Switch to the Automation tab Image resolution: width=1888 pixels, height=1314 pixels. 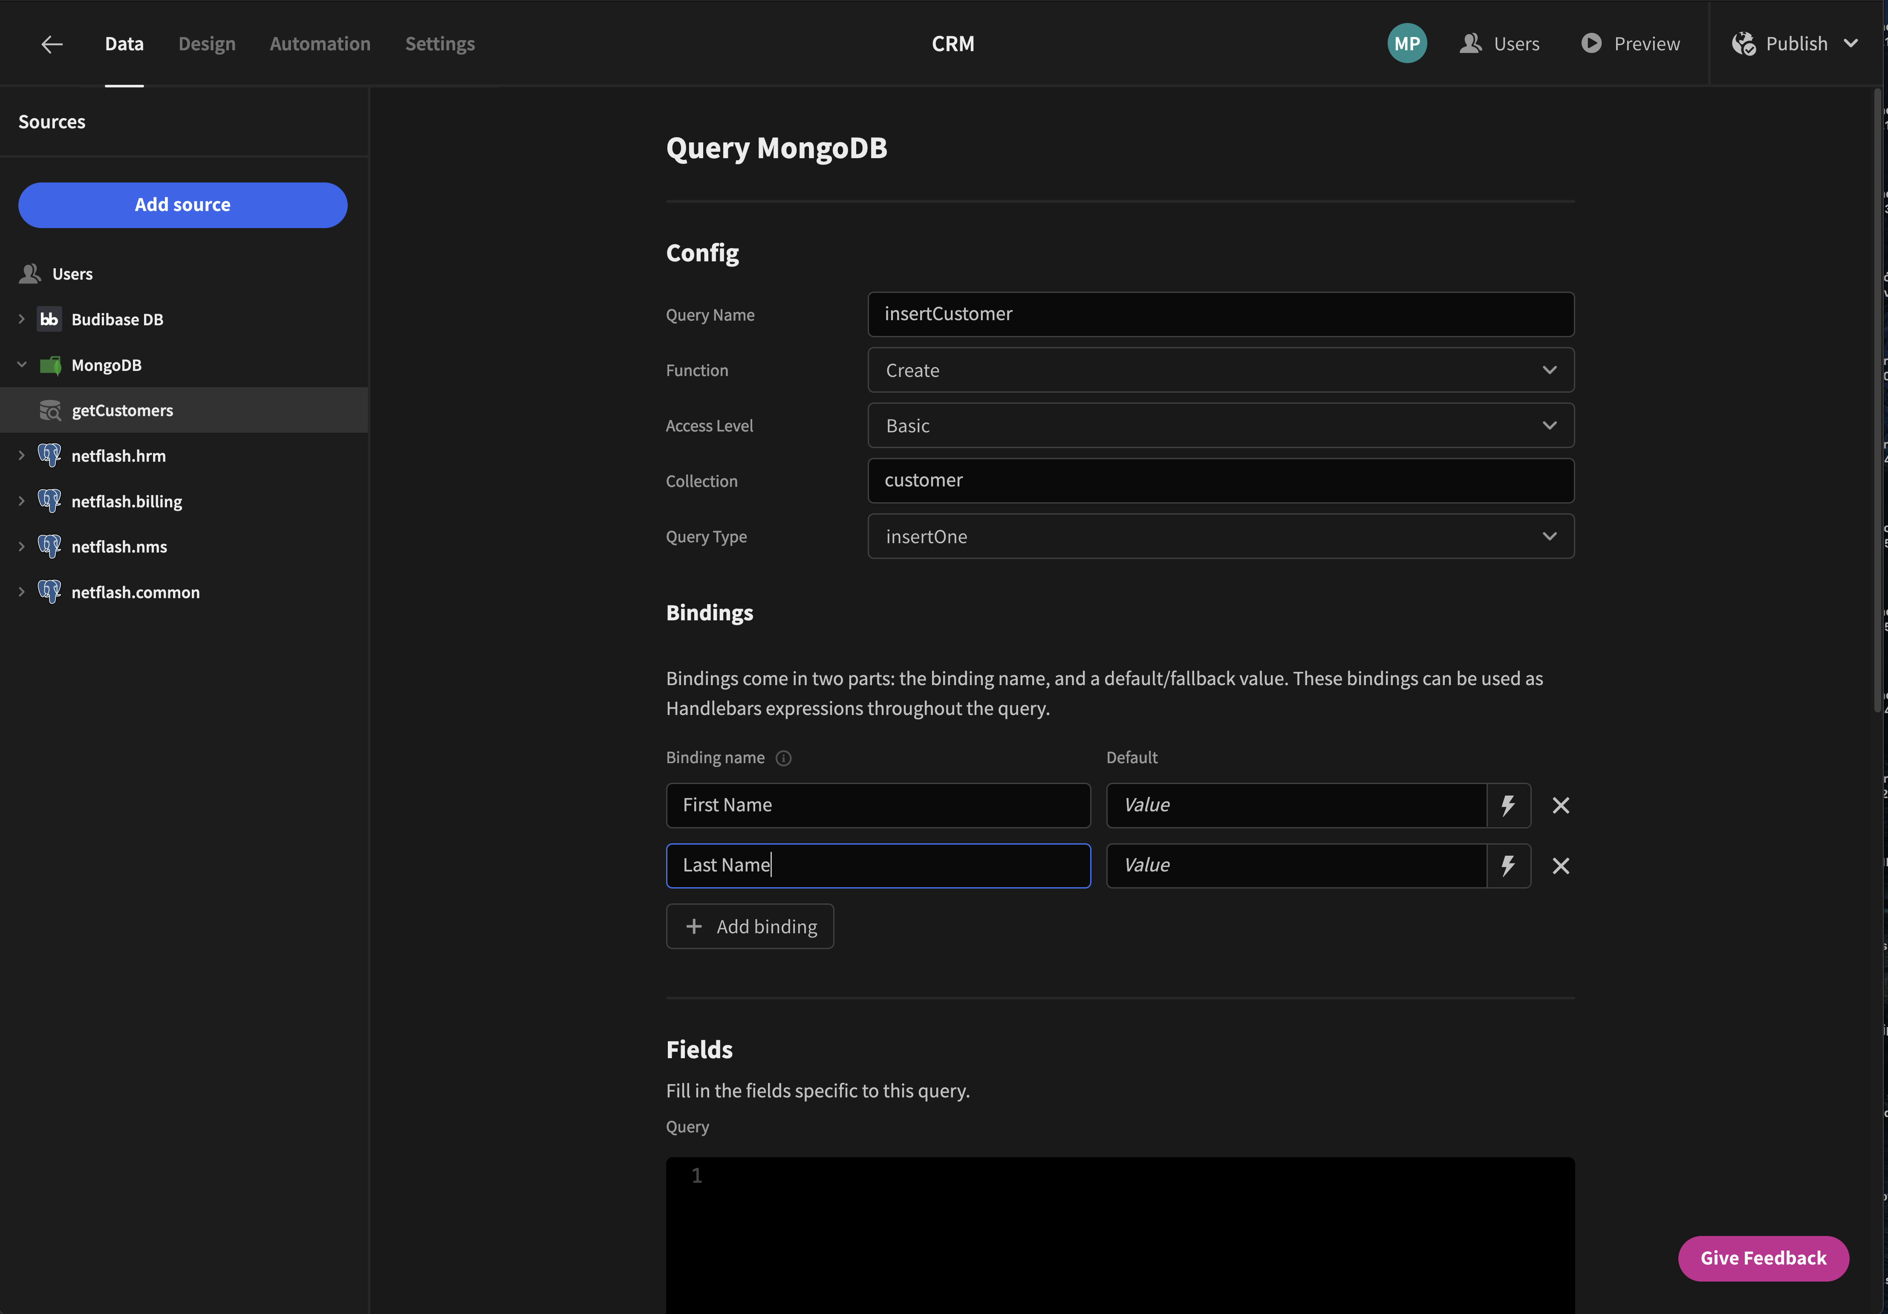click(x=320, y=43)
